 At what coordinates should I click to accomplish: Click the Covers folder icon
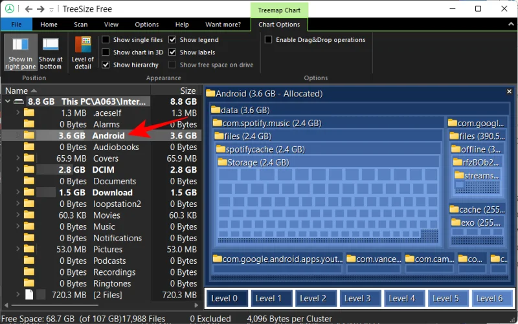click(29, 158)
